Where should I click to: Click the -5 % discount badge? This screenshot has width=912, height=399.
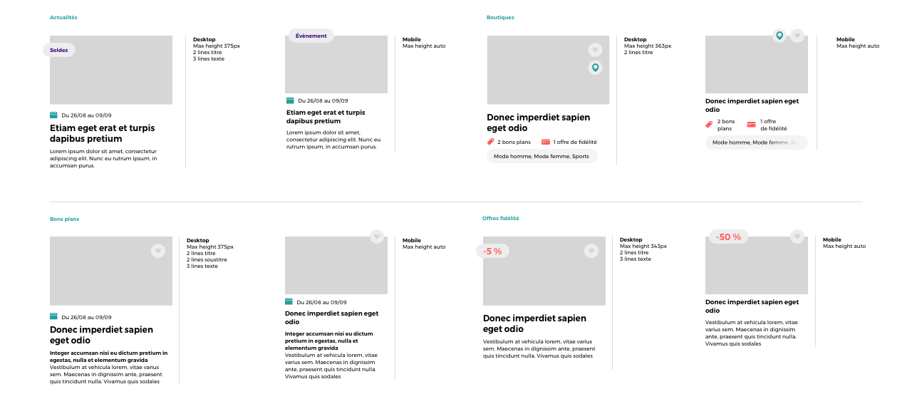click(492, 251)
